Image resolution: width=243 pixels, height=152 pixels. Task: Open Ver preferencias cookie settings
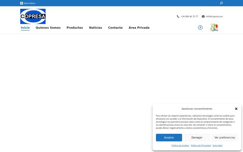(225, 137)
